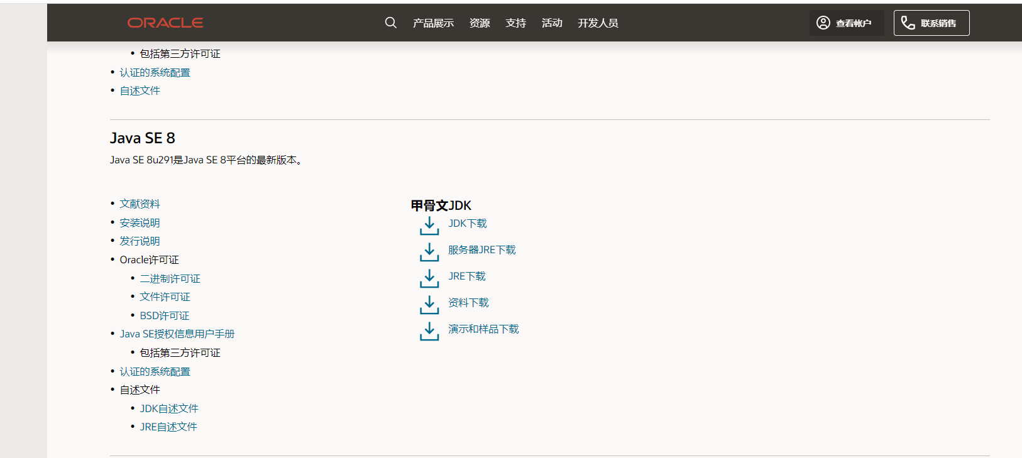Screen dimensions: 1022x458
Task: Click the 联系销售 button
Action: click(931, 23)
